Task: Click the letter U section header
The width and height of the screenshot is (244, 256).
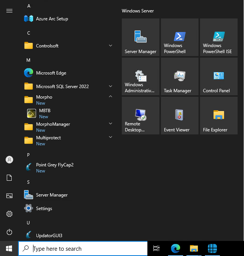Action: coord(28,223)
